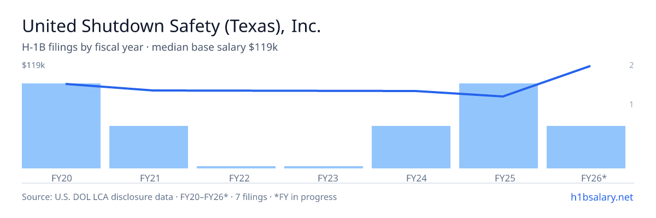Click the FY24 axis label
Viewport: 656px width, 218px height.
411,178
